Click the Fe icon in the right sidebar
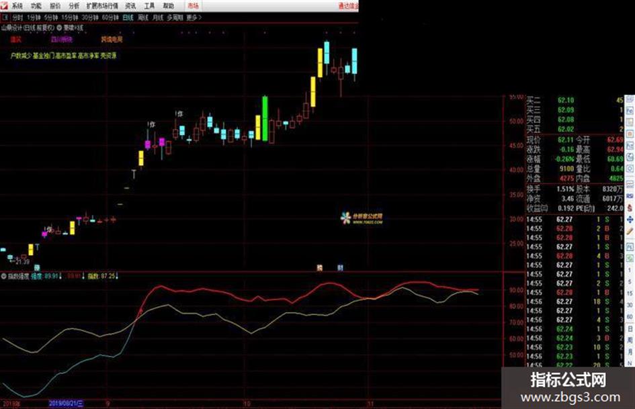 [630, 111]
